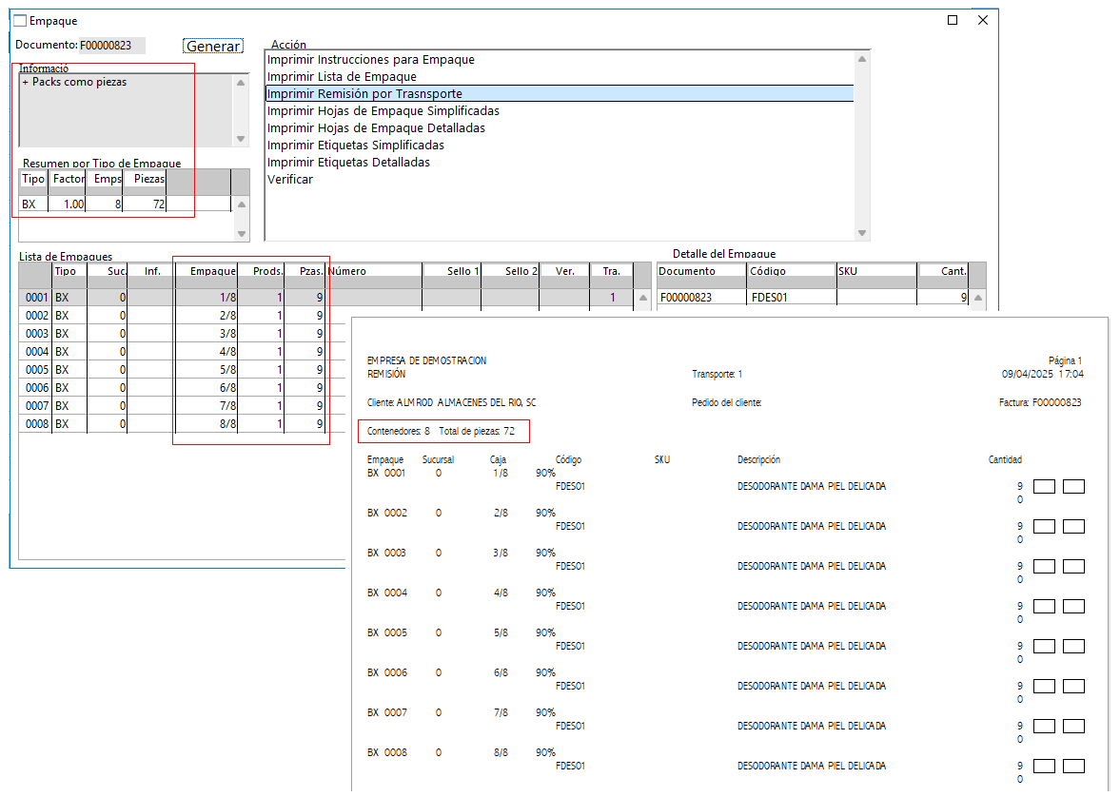Viewport: 1120px width, 797px height.
Task: Click the Tra. column header
Action: click(612, 271)
